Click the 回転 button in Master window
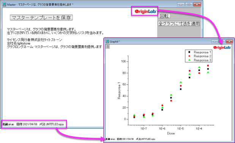Image resolution: width=235 pixels, height=143 pixels. pyautogui.click(x=164, y=16)
